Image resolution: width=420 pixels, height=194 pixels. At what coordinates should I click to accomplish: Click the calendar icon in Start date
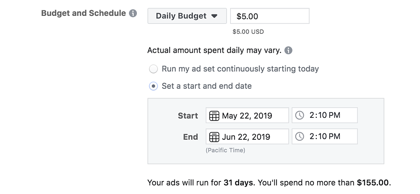point(214,115)
